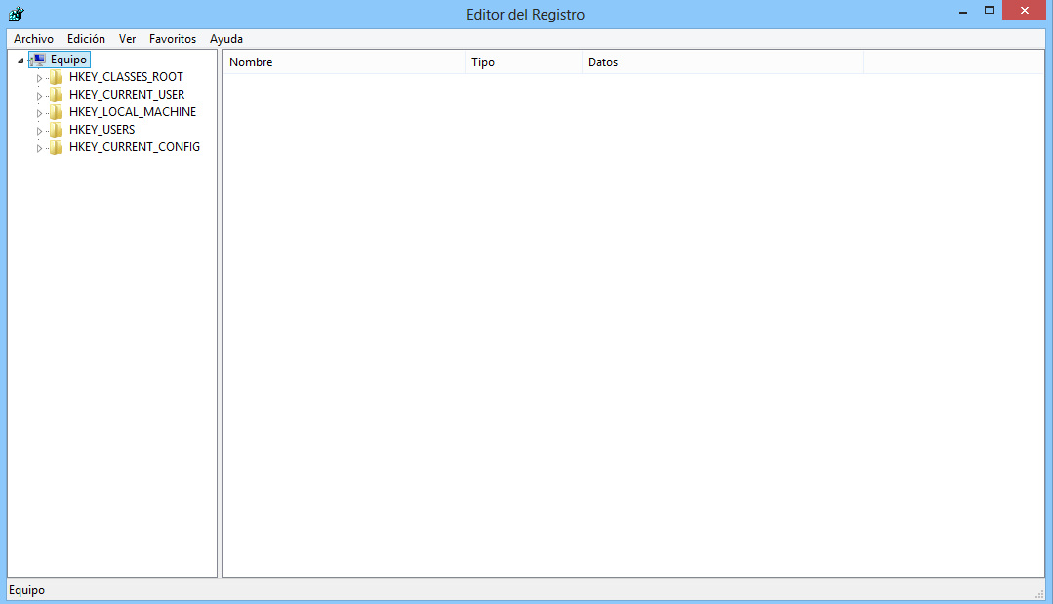This screenshot has height=604, width=1053.
Task: Maximize the Editor del Registro window
Action: click(x=990, y=10)
